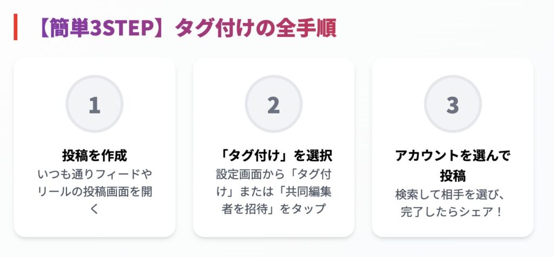Click the いつも通りフィードや description line
This screenshot has height=257, width=554.
(94, 175)
